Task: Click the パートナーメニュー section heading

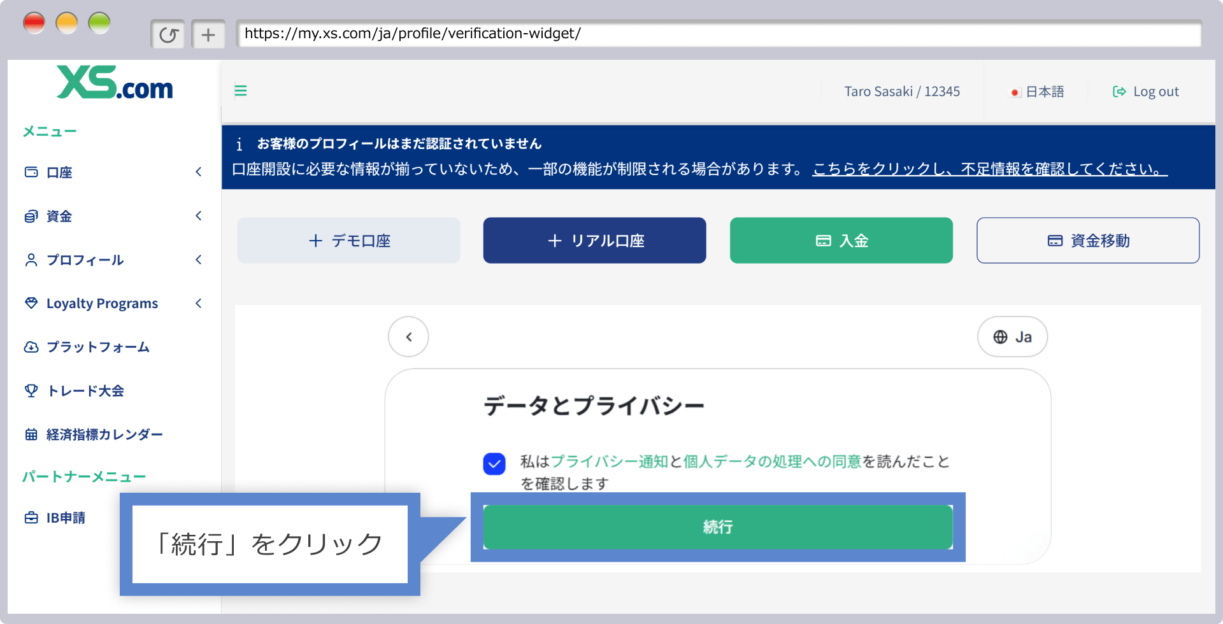Action: click(84, 477)
